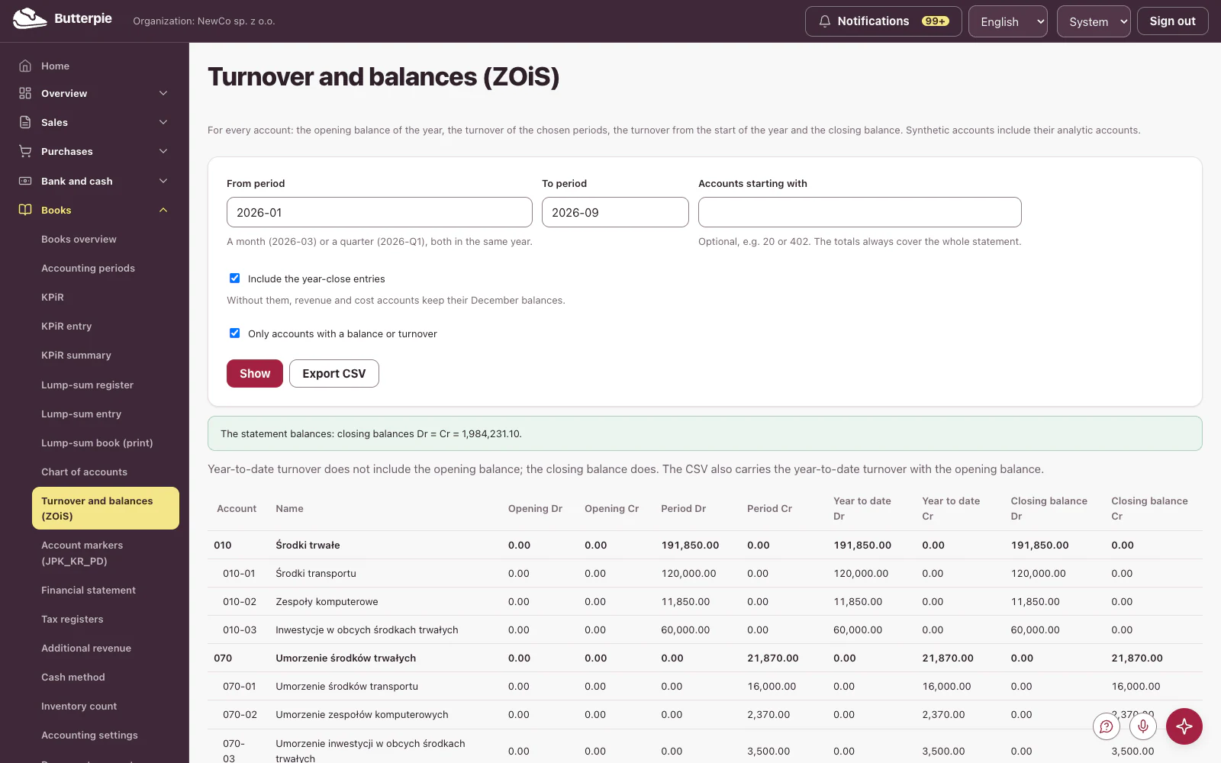Open the System theme dropdown
The height and width of the screenshot is (763, 1221).
(1094, 21)
